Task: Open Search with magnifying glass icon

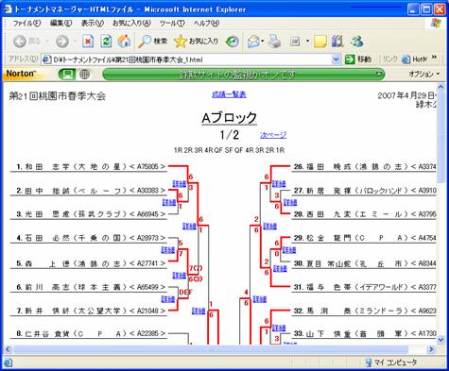Action: [x=153, y=42]
